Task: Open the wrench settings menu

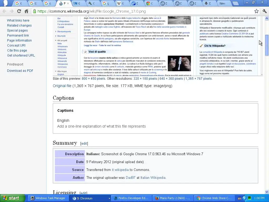Action: point(264,11)
